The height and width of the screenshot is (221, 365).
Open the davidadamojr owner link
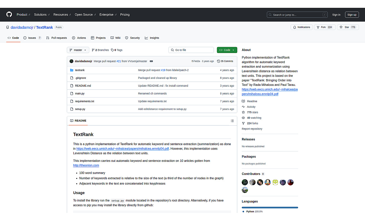click(22, 27)
